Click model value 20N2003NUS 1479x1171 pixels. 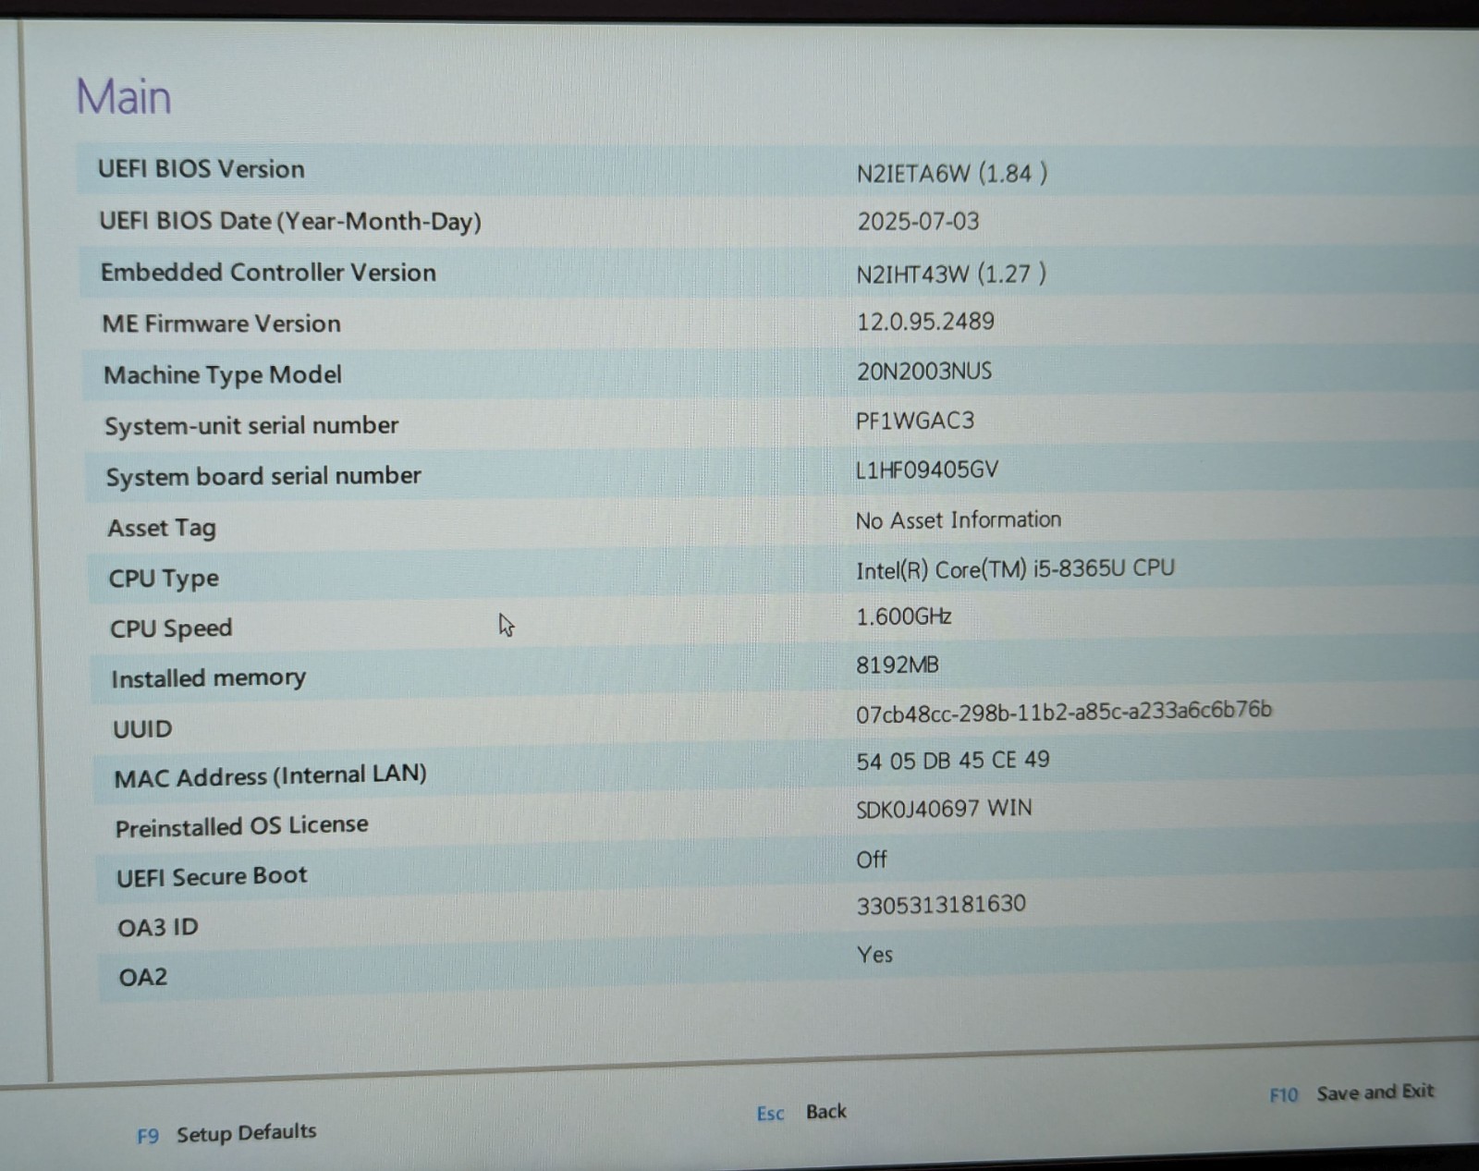[924, 372]
